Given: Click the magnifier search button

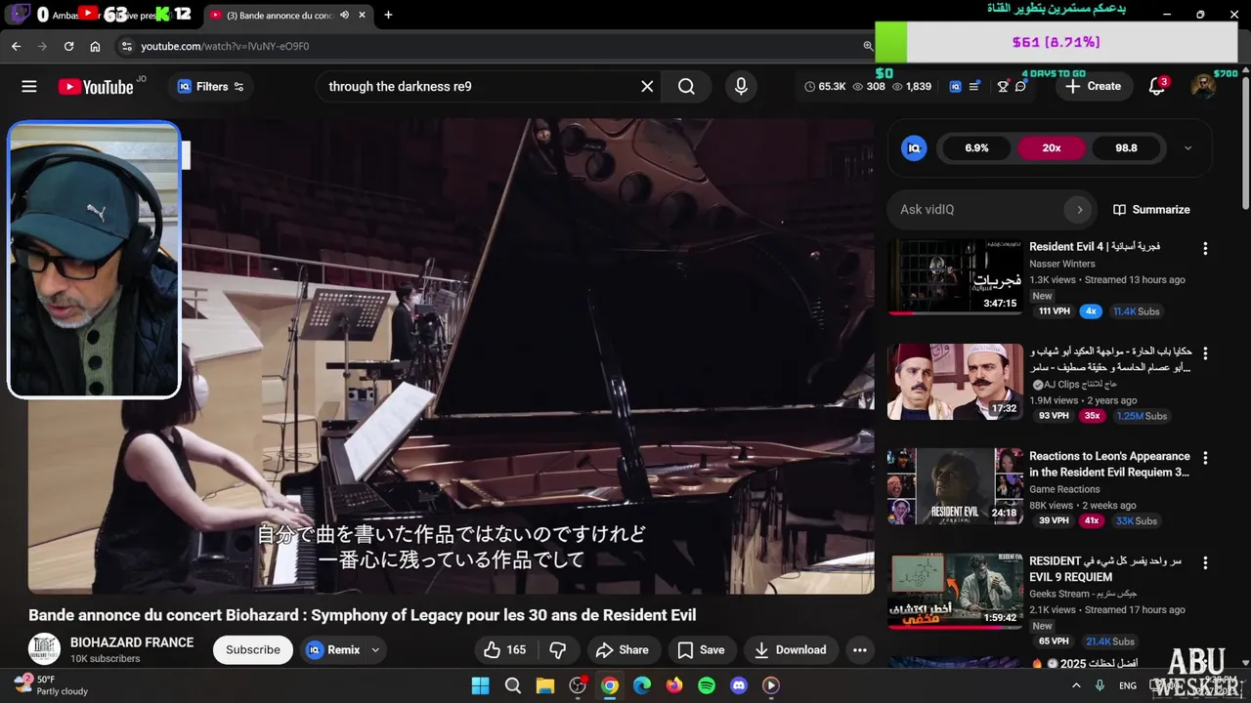Looking at the screenshot, I should click(x=686, y=87).
